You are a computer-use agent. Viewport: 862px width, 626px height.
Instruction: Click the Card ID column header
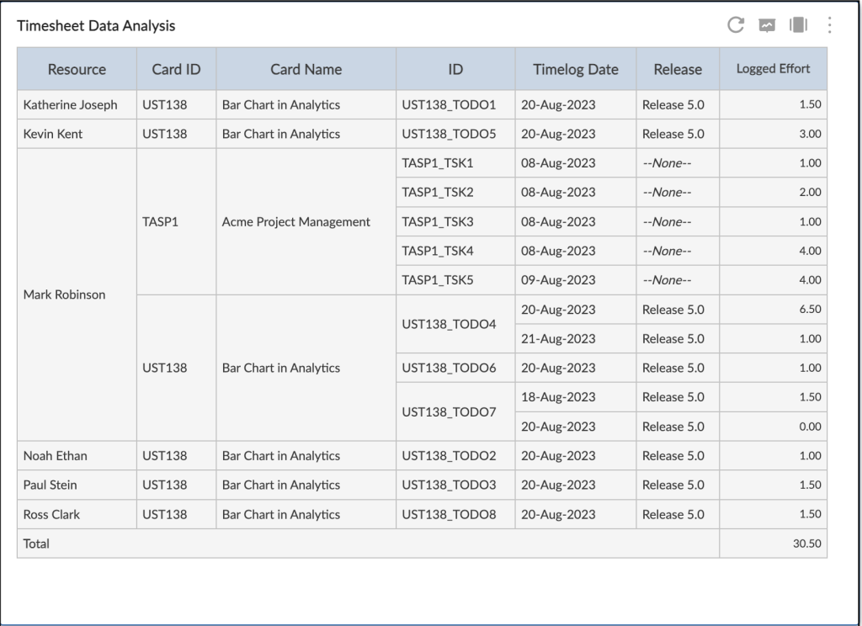point(176,69)
